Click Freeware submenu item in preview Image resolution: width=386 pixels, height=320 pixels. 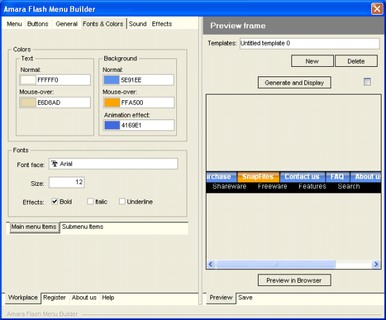273,186
